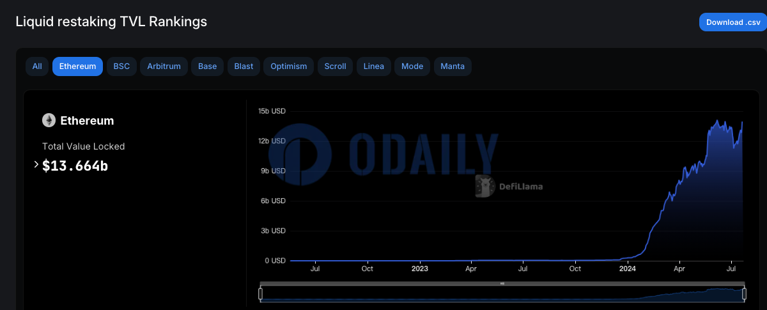Click the left handle of chart range slider

click(260, 294)
